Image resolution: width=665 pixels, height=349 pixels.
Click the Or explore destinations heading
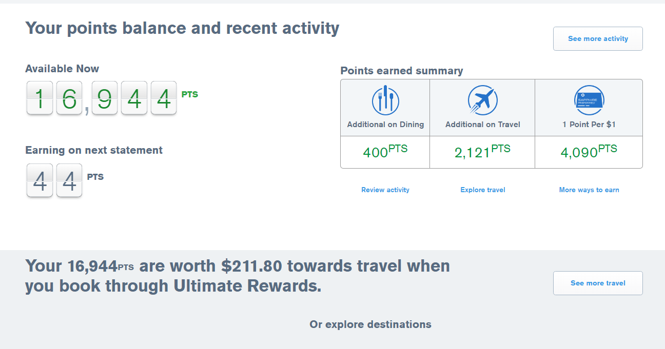370,324
